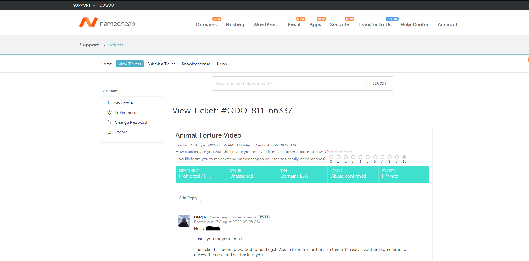Go to the support Home tab
The height and width of the screenshot is (261, 529).
106,64
